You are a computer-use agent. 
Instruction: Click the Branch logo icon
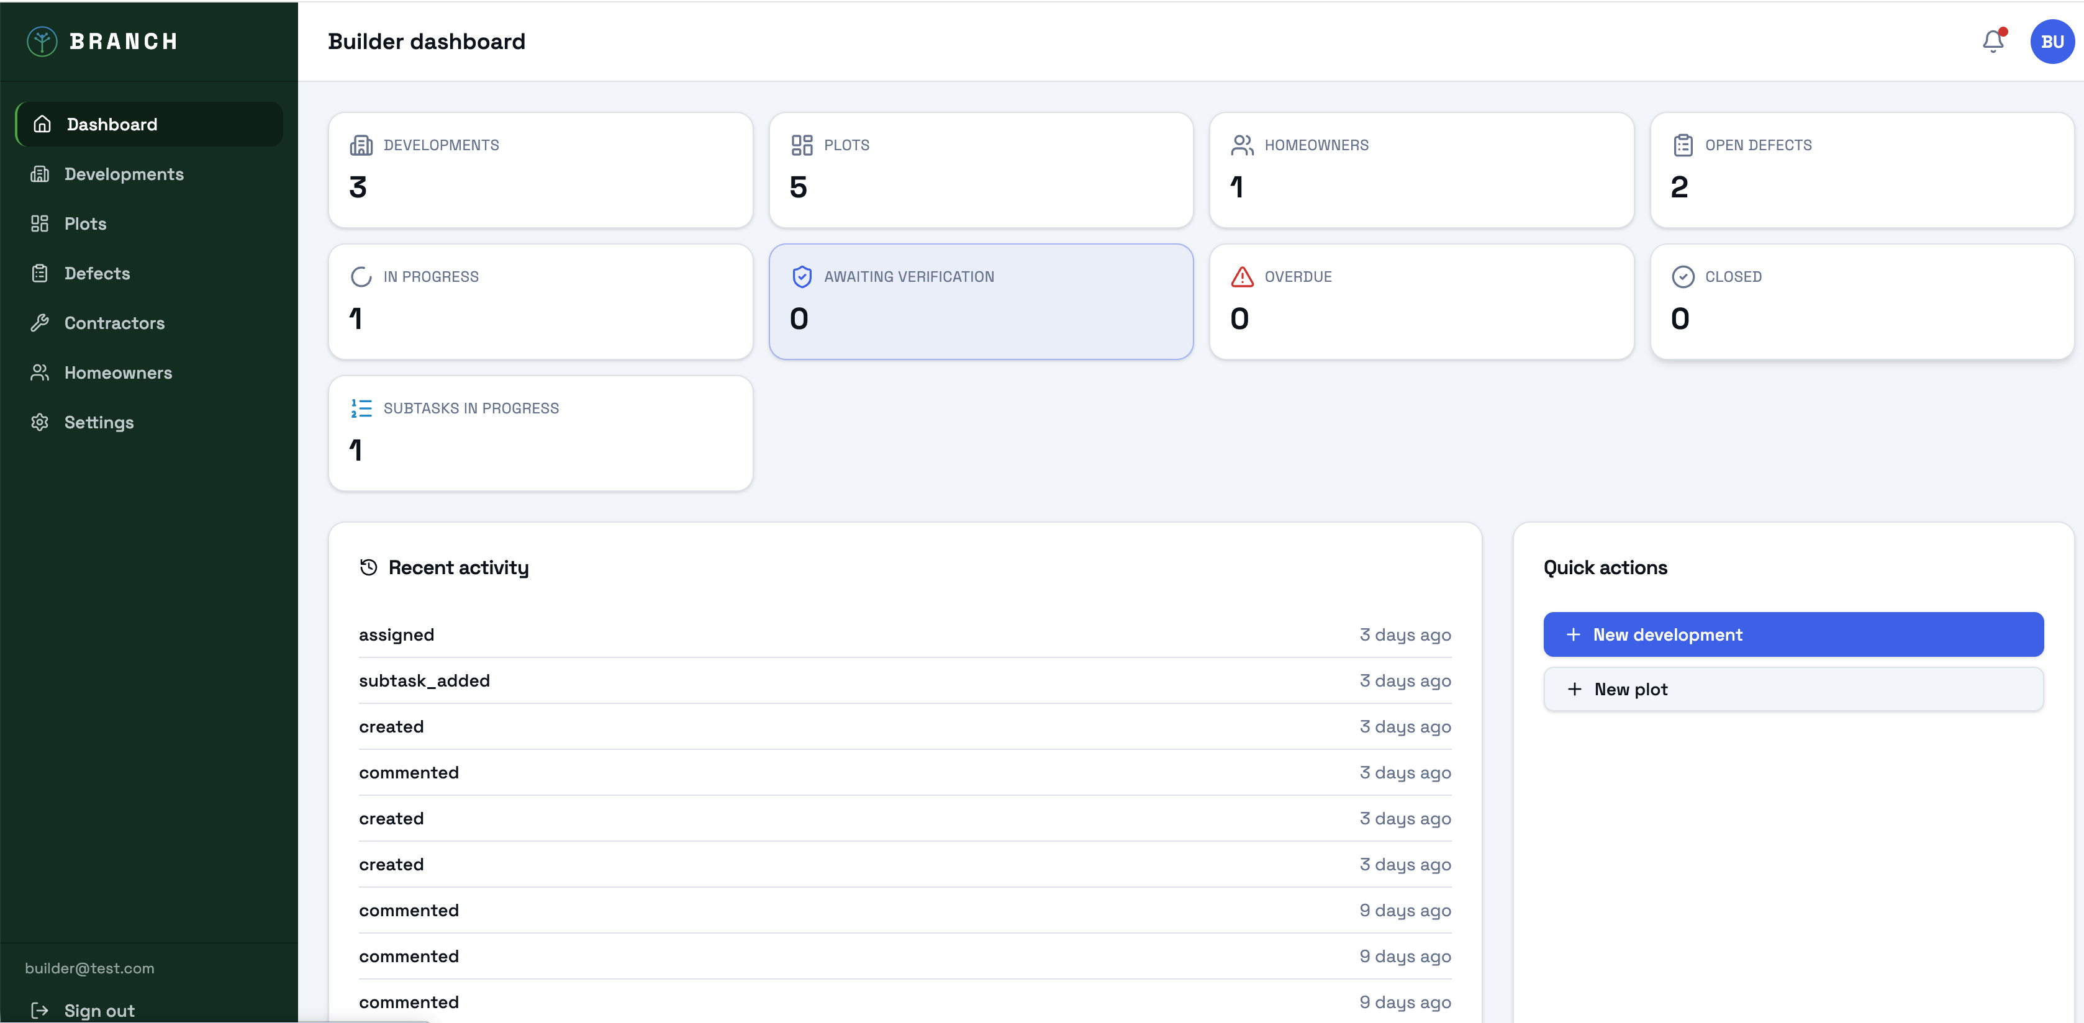pos(42,41)
